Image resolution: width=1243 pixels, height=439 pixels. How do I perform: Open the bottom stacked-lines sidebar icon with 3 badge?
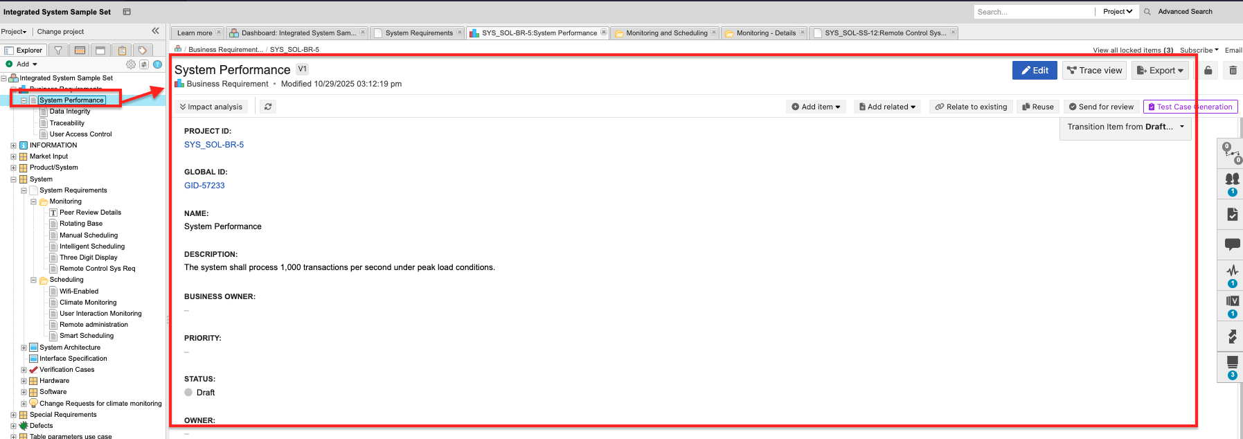pyautogui.click(x=1231, y=366)
